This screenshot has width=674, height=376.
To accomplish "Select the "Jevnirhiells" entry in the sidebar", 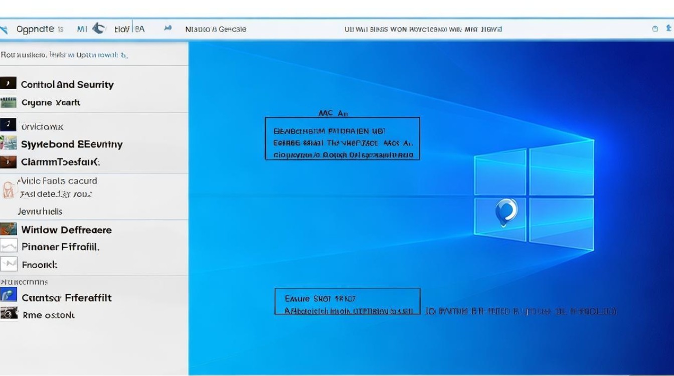I will 40,212.
